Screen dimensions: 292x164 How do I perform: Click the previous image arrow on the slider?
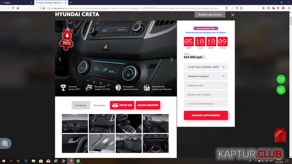(60, 59)
